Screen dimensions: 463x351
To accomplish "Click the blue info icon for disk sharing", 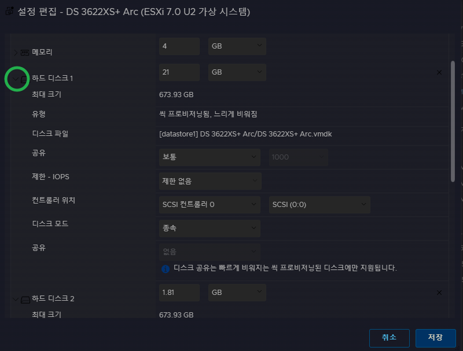I will click(165, 268).
